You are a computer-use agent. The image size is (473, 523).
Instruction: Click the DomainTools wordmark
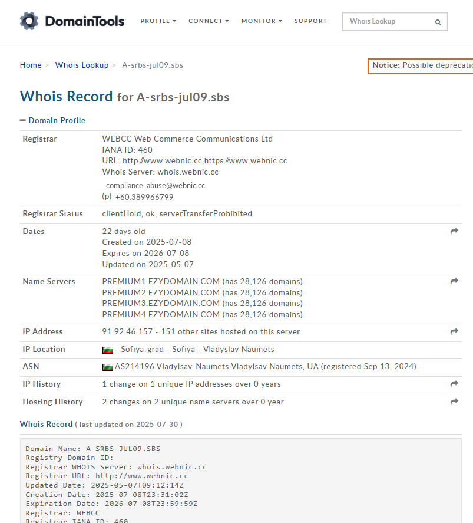pos(85,21)
